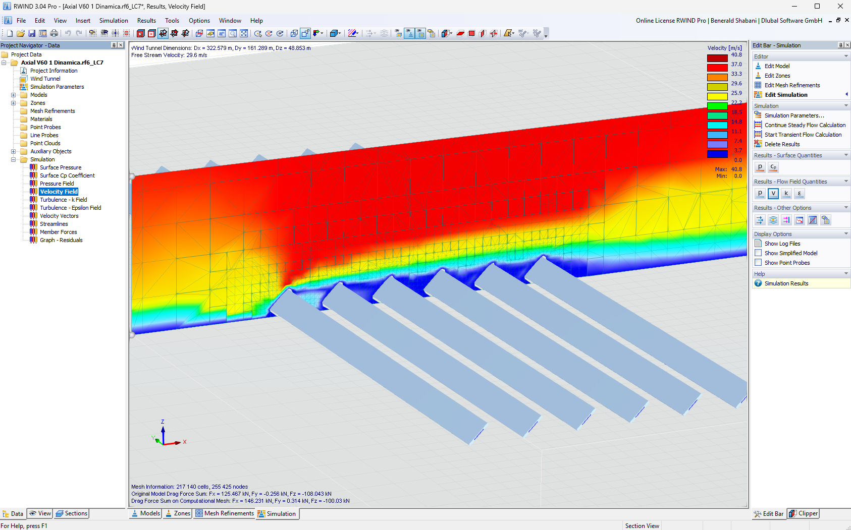851x530 pixels.
Task: Select the velocity flow field quantity icon
Action: pos(773,193)
